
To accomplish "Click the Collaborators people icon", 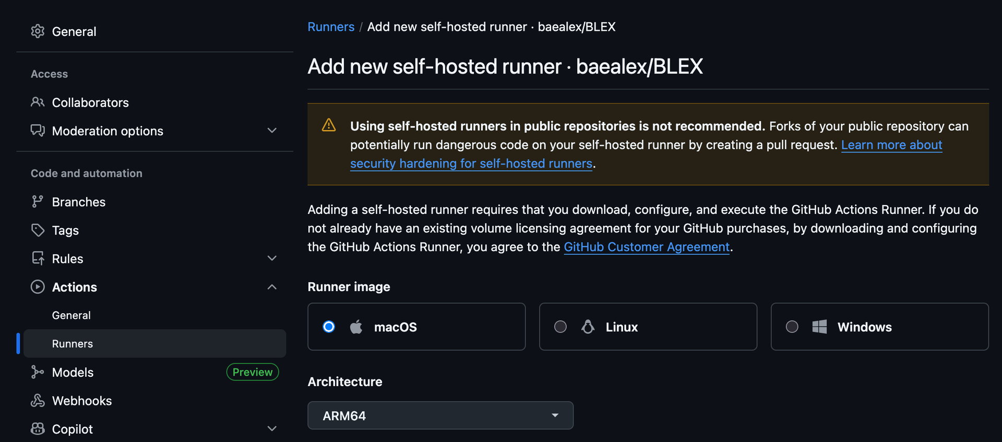I will pyautogui.click(x=38, y=102).
